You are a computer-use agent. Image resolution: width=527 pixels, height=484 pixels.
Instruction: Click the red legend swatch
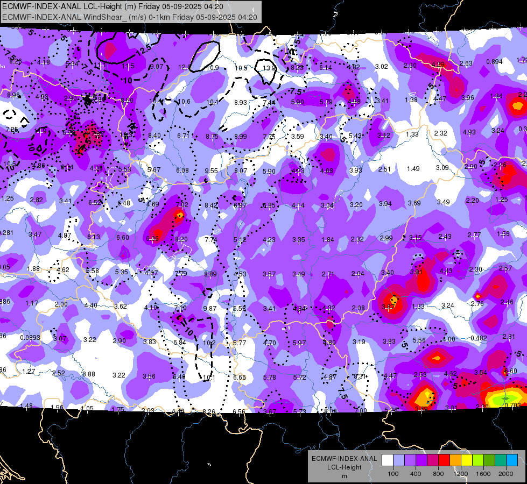coord(444,460)
